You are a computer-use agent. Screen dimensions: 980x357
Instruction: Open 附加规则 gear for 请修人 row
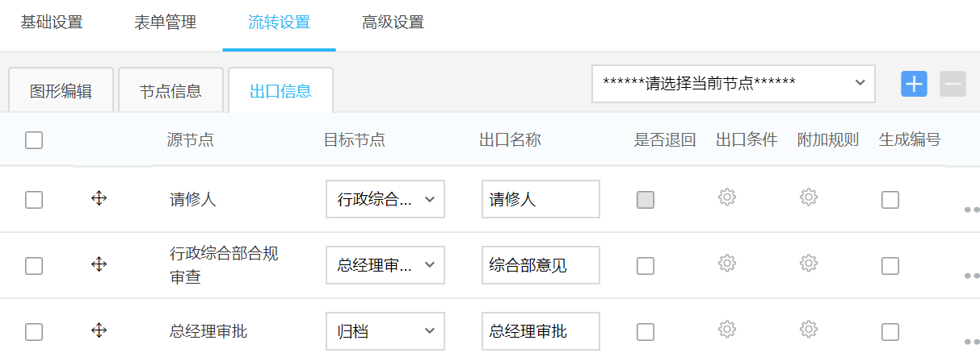point(809,197)
